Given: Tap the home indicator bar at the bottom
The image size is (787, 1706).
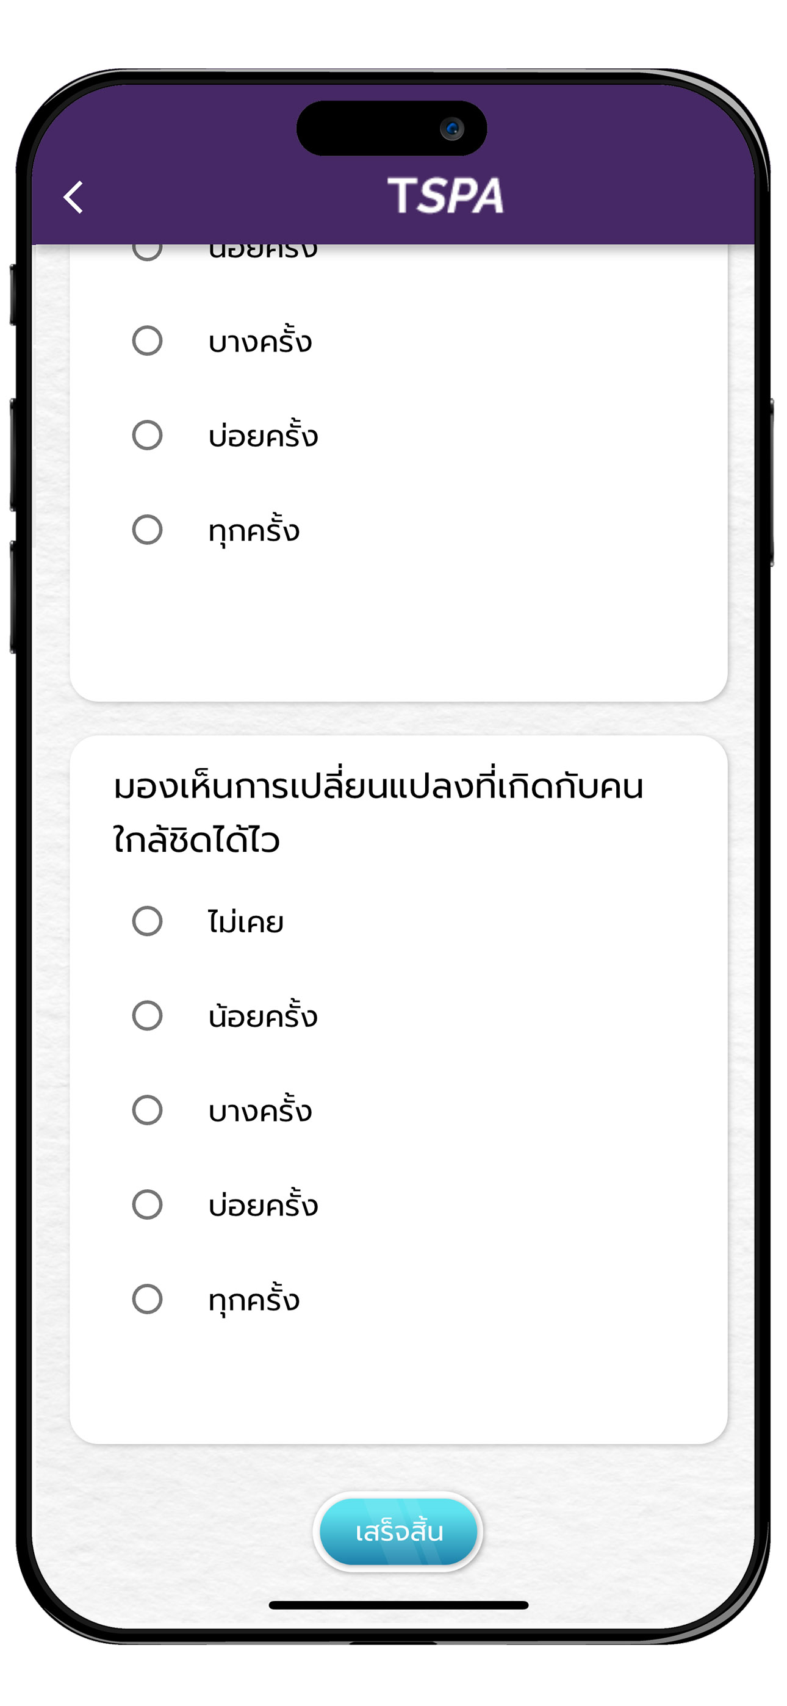Looking at the screenshot, I should 398,1605.
